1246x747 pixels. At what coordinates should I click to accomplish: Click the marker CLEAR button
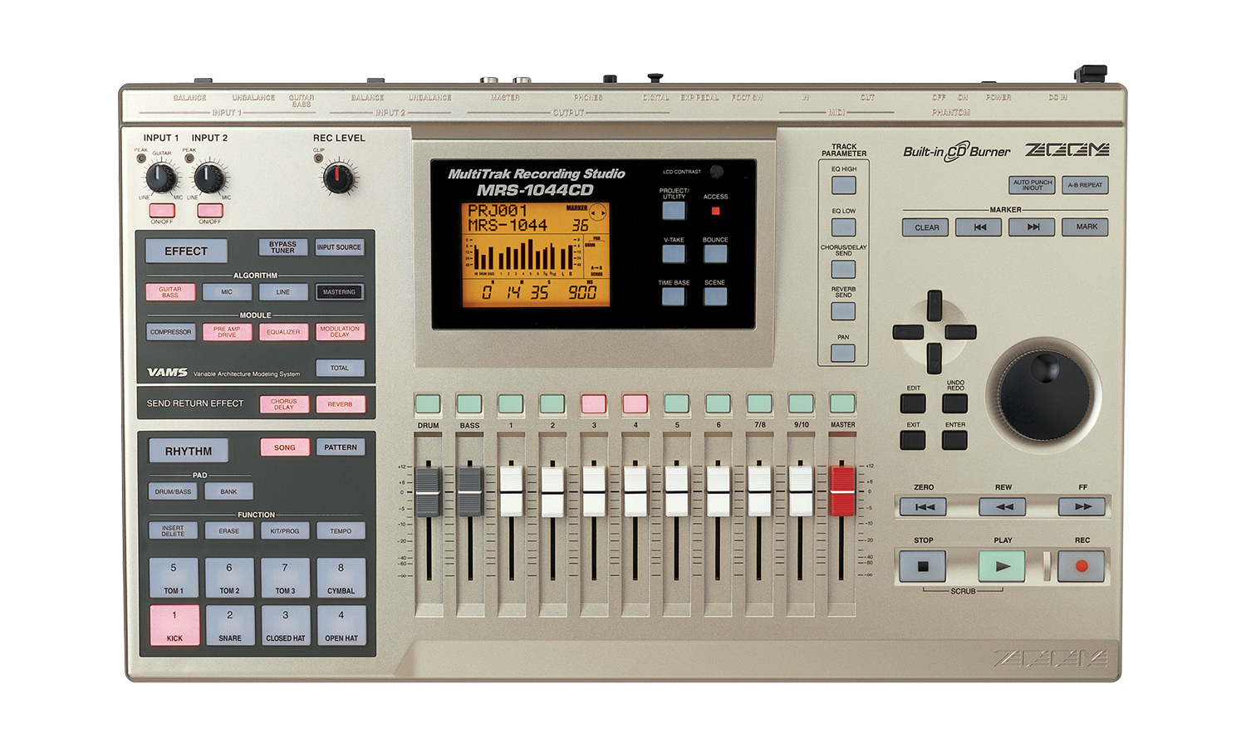(926, 227)
